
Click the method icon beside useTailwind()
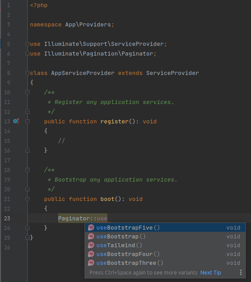tap(91, 245)
